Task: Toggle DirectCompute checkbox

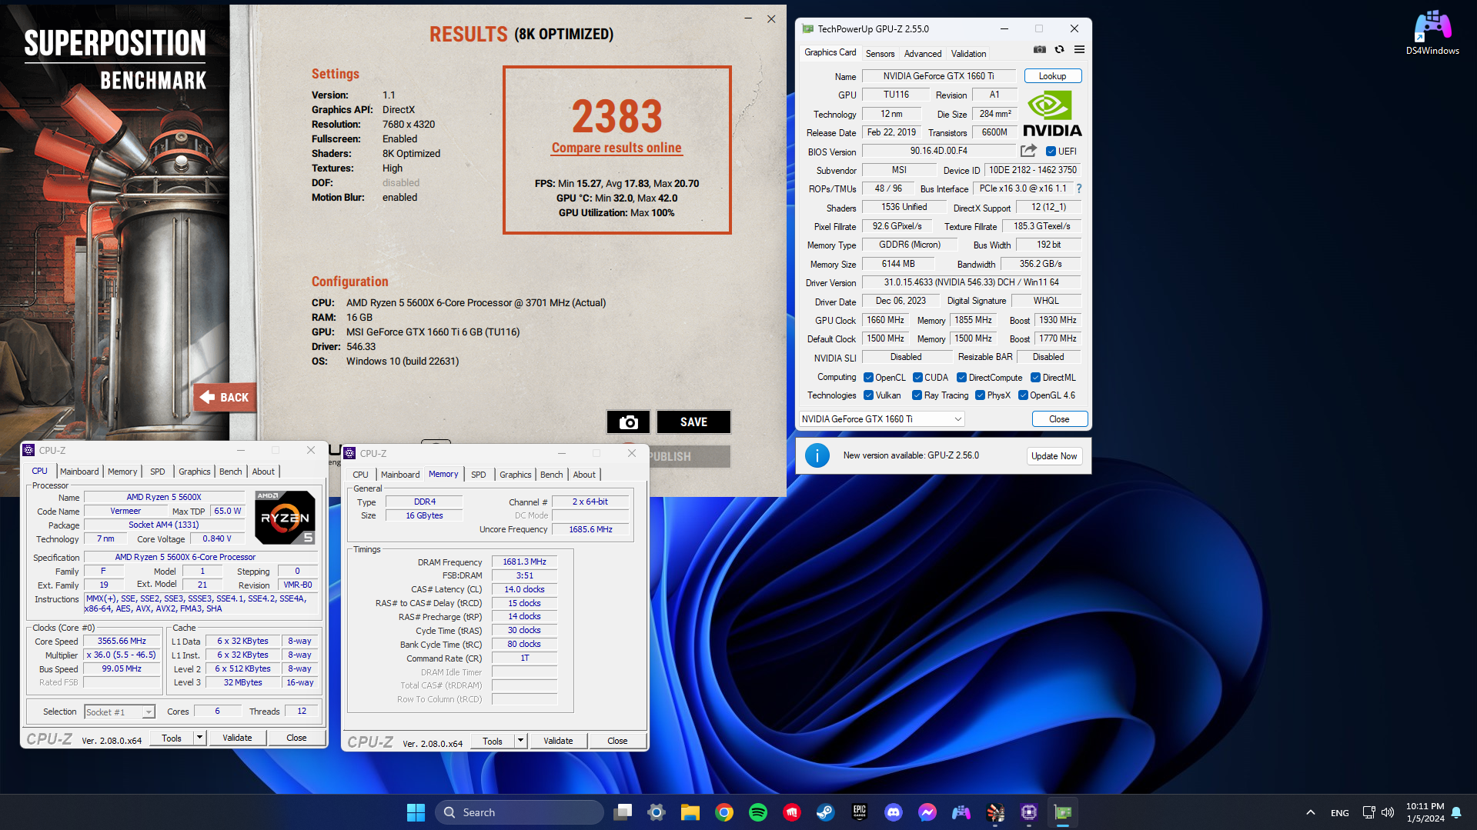Action: click(961, 378)
